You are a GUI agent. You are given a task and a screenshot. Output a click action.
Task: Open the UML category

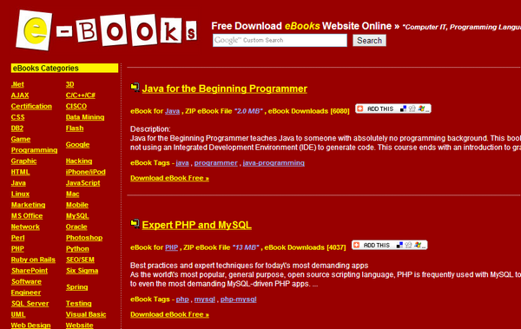coord(18,315)
